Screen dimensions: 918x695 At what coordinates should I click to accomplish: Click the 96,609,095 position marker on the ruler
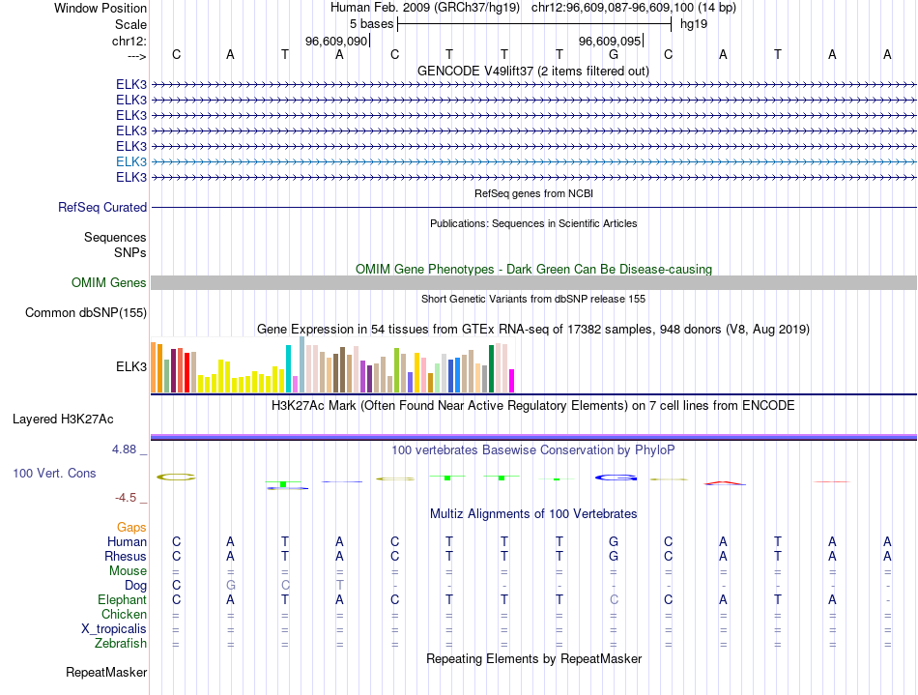click(611, 42)
